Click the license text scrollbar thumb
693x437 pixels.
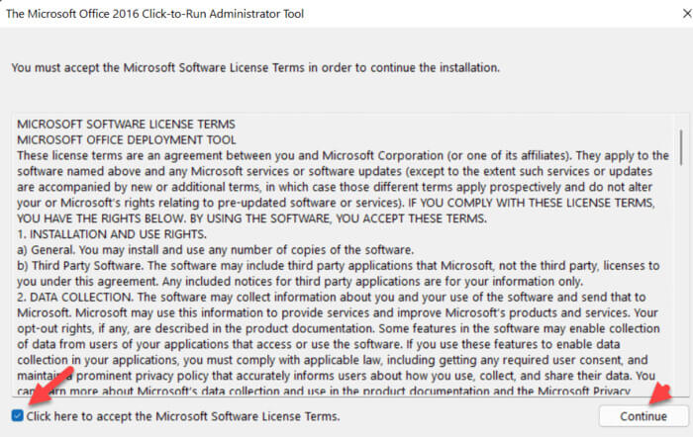click(681, 145)
